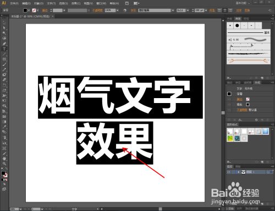Open the fill color dropdown arrow
Viewport: 275px width, 211px height.
point(29,10)
